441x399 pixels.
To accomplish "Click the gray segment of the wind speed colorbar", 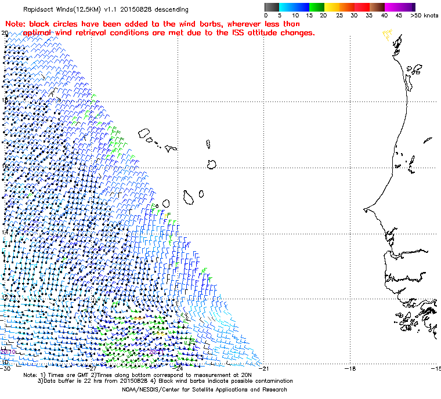I will [272, 7].
